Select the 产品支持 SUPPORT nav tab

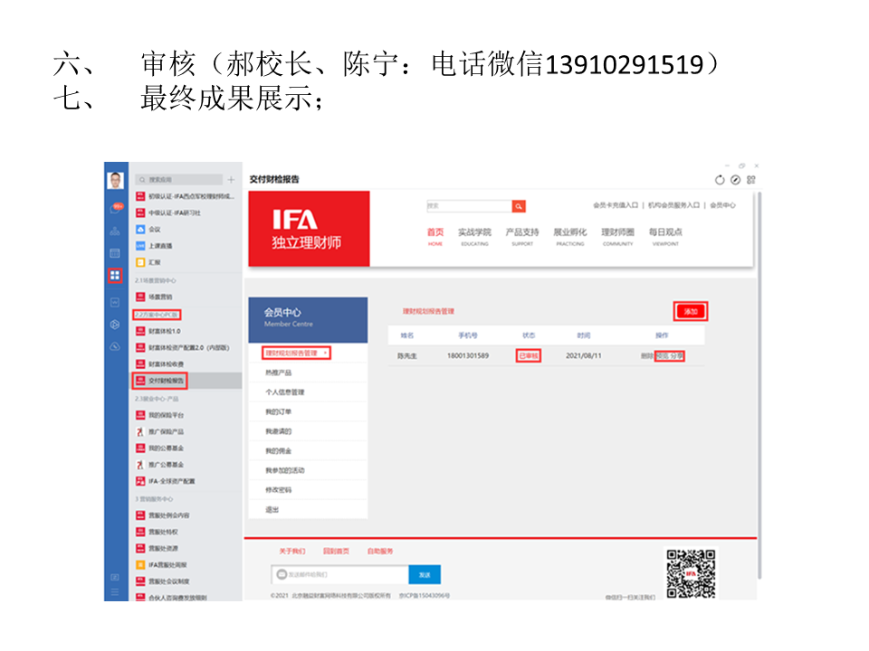[522, 236]
